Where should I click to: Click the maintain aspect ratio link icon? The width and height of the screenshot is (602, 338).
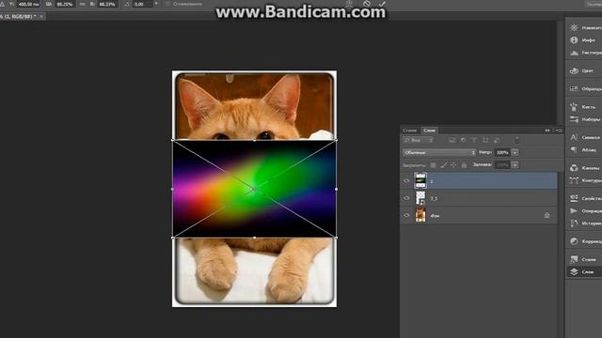click(82, 4)
